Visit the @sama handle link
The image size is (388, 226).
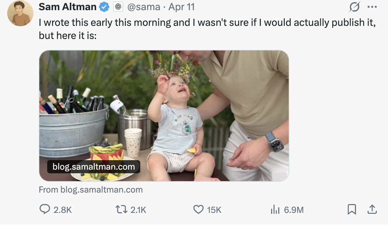coord(144,7)
